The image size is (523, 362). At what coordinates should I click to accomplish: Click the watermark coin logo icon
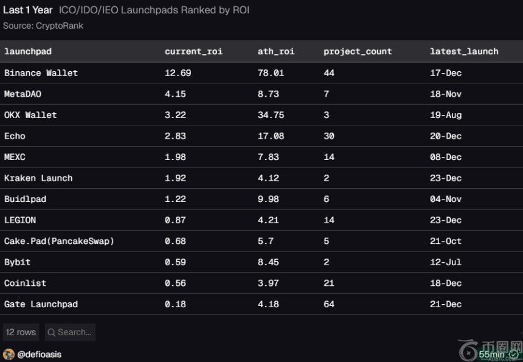tap(469, 351)
